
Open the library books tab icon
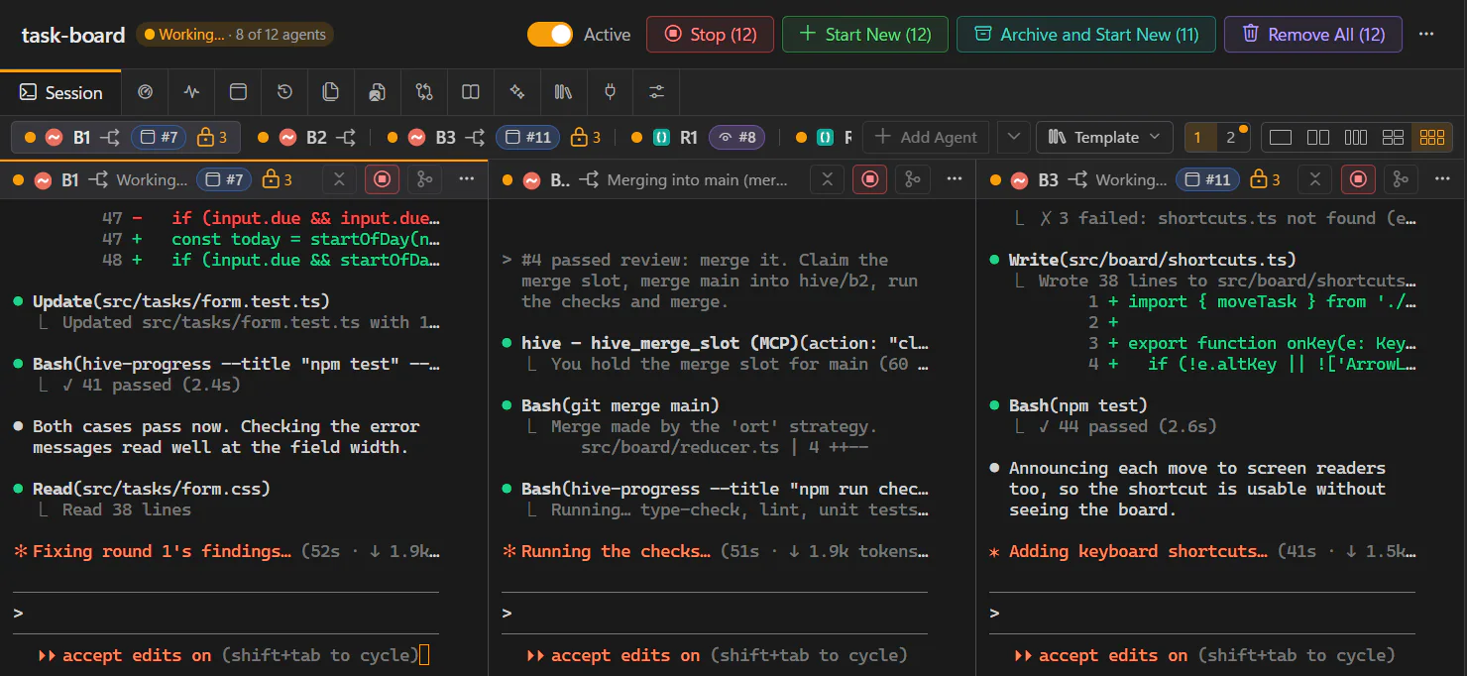[564, 92]
